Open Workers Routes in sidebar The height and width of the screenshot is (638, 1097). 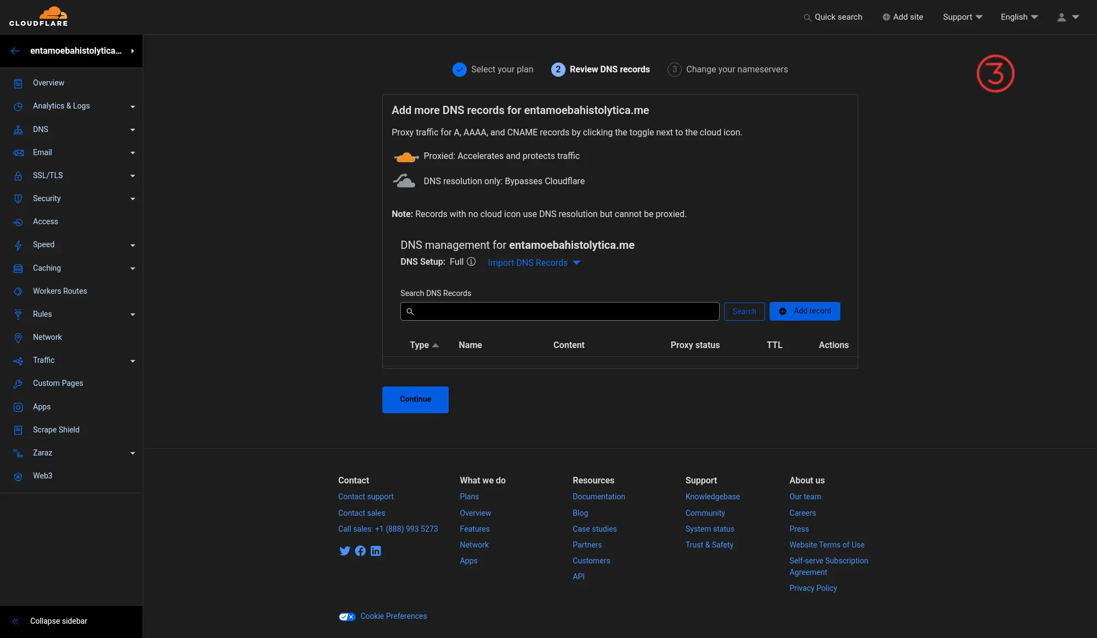click(x=60, y=291)
